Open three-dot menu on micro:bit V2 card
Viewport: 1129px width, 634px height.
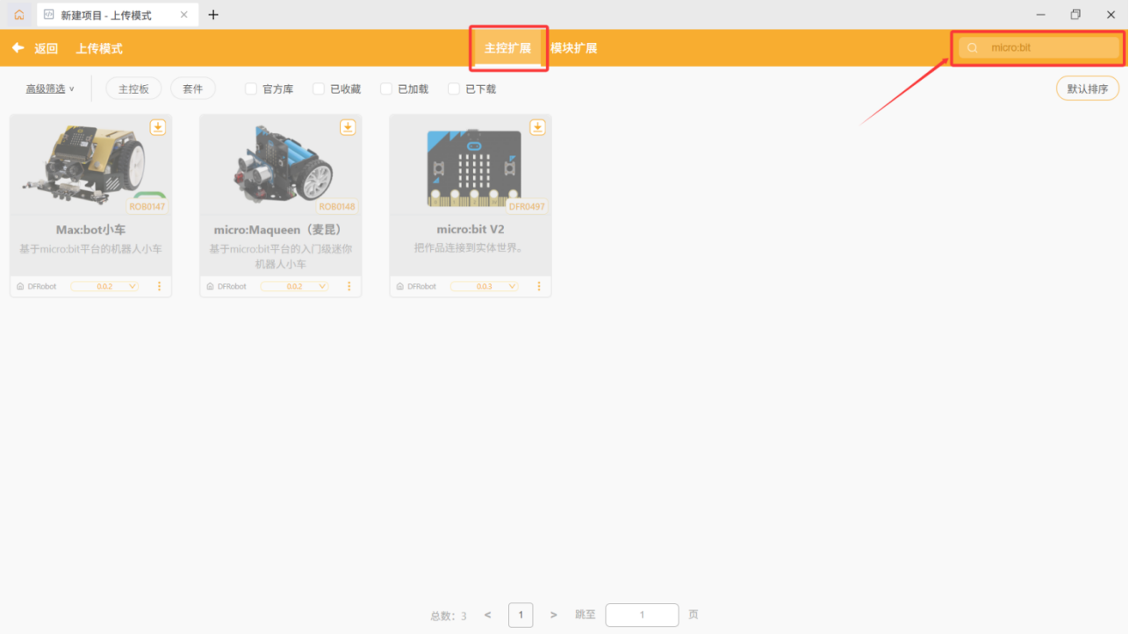coord(538,287)
